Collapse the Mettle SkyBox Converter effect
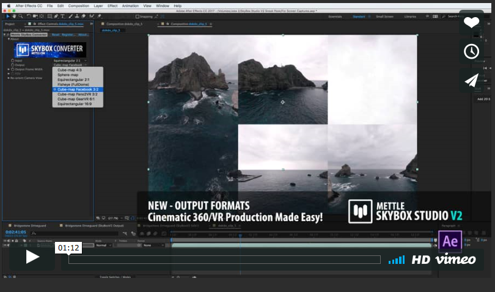 click(4, 35)
